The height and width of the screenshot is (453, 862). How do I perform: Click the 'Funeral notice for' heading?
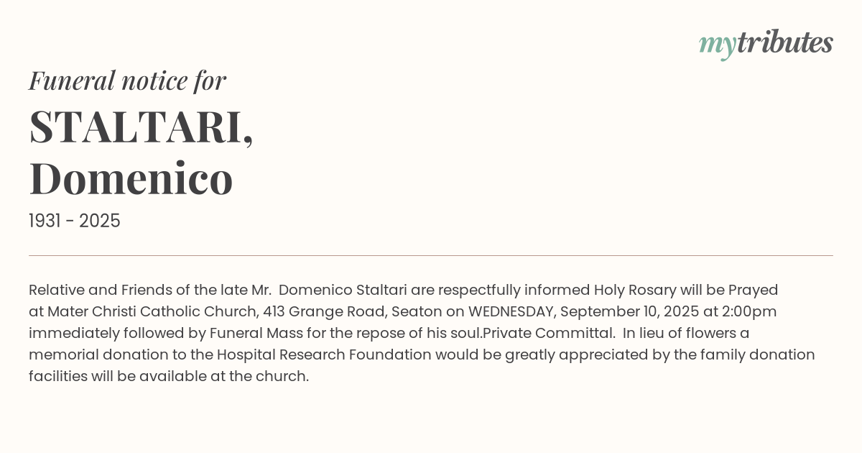coord(127,81)
